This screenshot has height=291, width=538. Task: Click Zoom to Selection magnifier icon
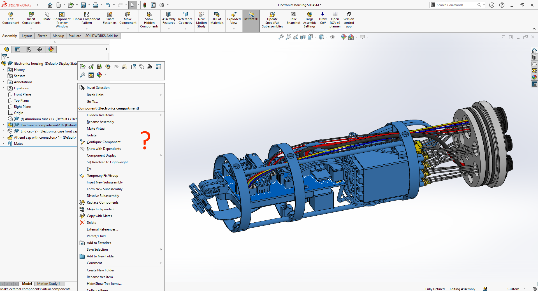(x=82, y=75)
